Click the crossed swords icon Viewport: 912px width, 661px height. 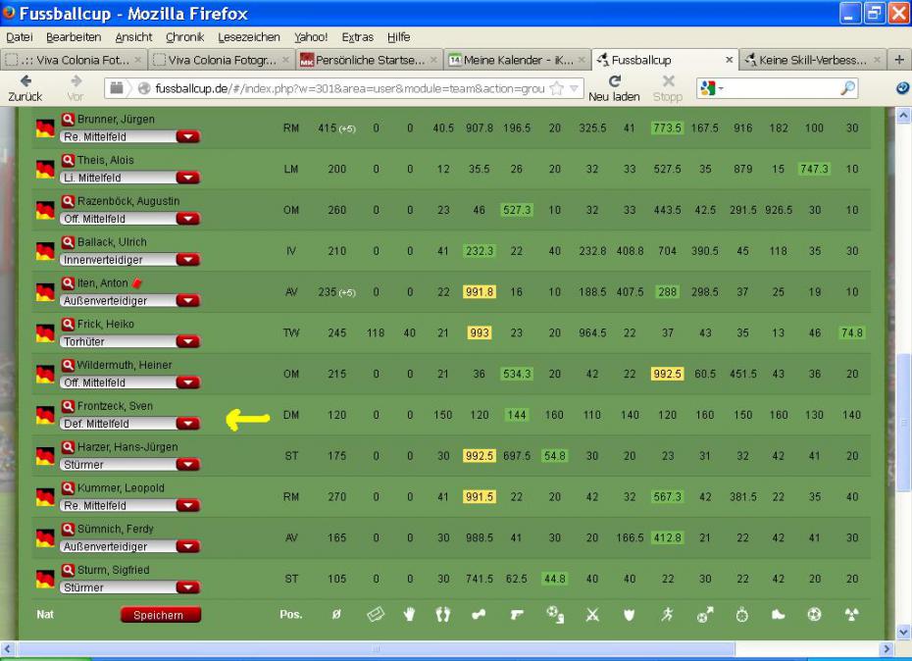click(591, 616)
